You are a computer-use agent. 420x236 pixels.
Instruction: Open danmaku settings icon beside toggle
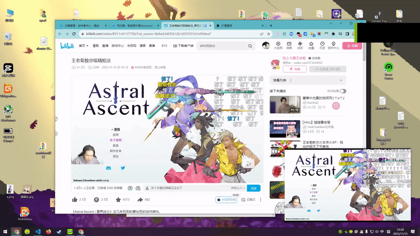pos(138,188)
